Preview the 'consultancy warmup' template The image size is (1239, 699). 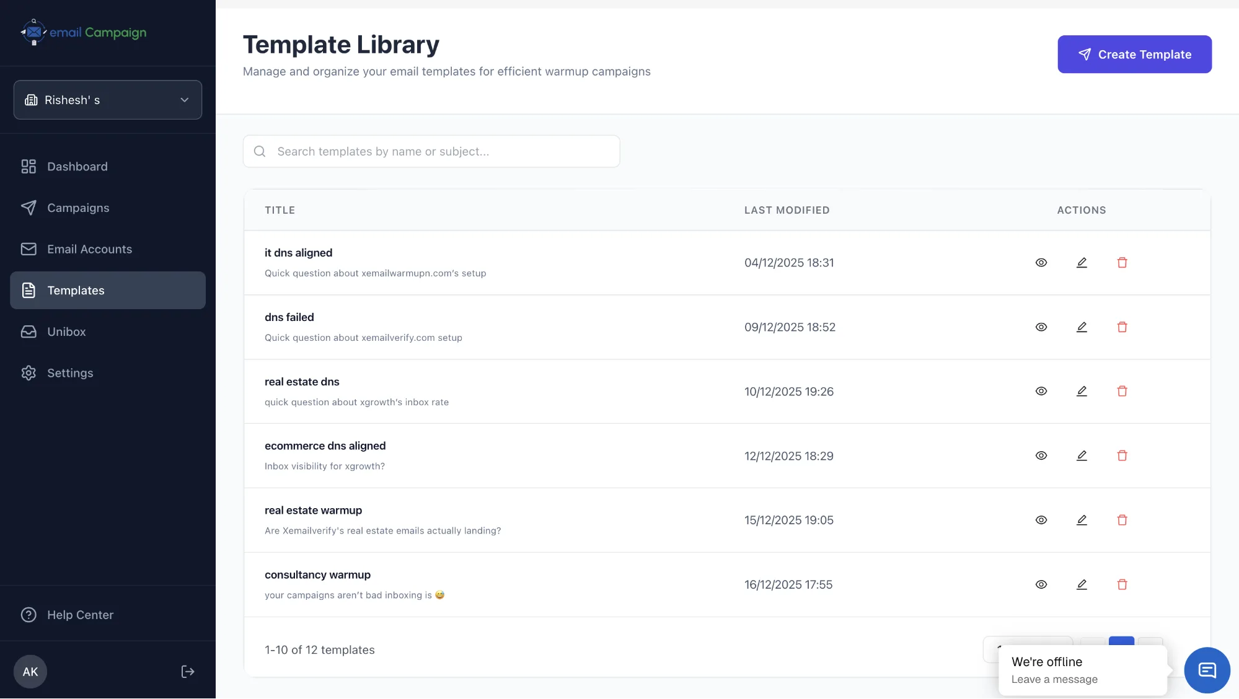click(1041, 584)
